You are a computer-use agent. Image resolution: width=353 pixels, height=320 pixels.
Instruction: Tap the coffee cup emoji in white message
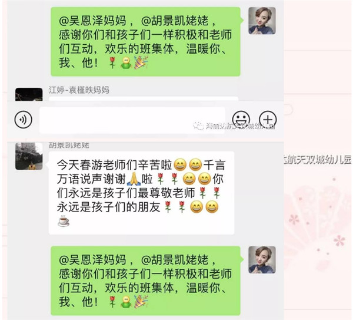[64, 221]
